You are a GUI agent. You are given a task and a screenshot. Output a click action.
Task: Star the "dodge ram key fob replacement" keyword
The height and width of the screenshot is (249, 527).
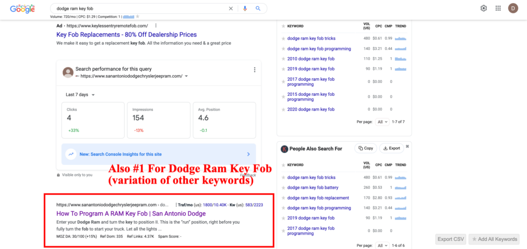[x=284, y=198]
